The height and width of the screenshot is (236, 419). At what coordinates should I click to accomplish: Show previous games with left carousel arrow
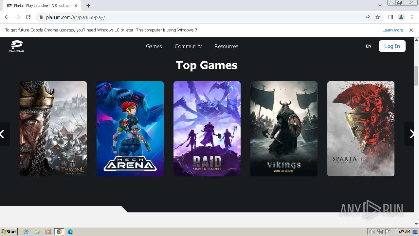[4, 134]
